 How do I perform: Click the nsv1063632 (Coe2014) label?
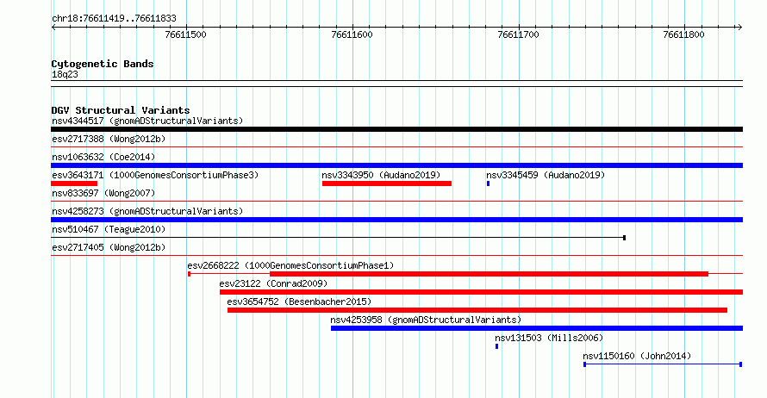click(x=103, y=157)
